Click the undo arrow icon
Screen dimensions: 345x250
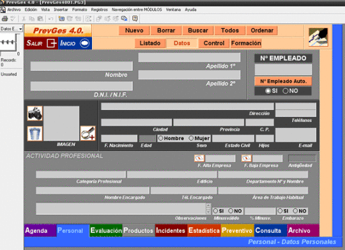pyautogui.click(x=50, y=19)
